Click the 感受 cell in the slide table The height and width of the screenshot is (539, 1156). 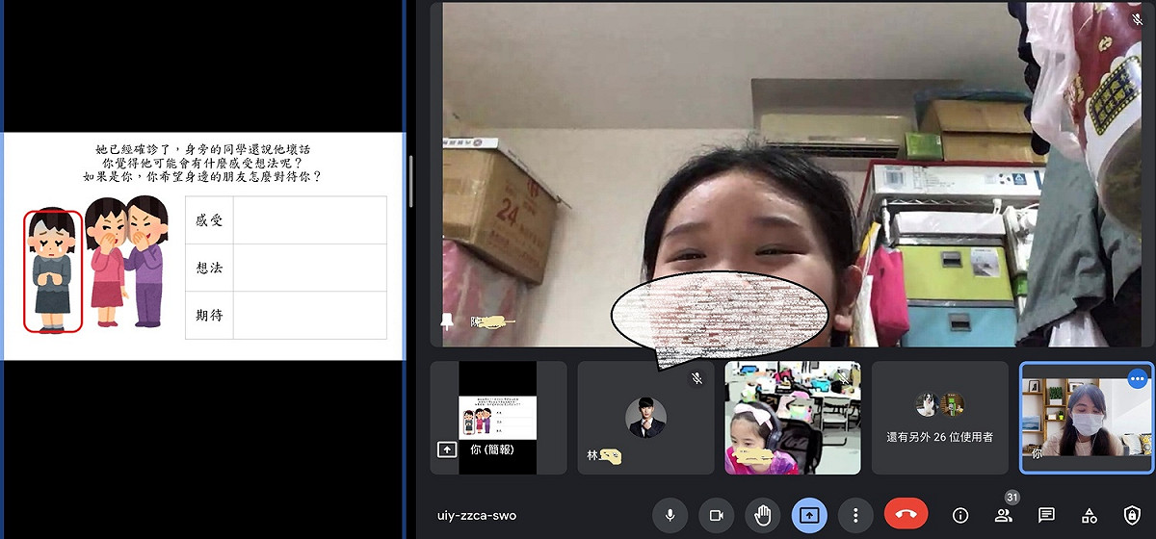pos(209,220)
